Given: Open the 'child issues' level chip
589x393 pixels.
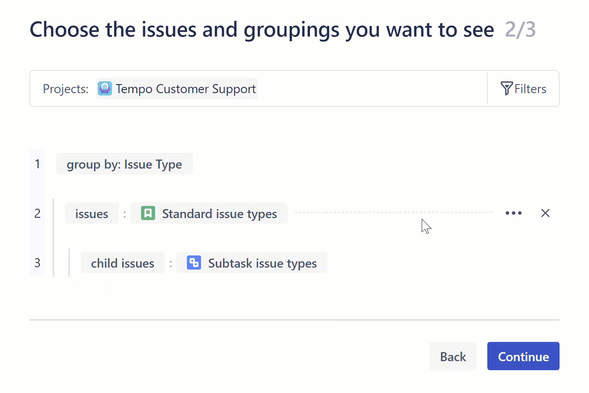Looking at the screenshot, I should [x=123, y=263].
